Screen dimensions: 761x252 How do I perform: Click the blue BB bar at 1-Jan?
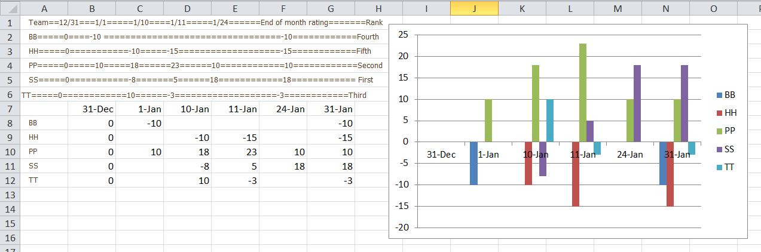tap(474, 163)
